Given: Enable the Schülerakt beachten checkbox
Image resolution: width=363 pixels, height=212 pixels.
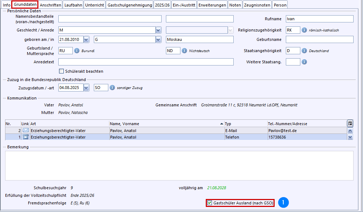Looking at the screenshot, I should (x=61, y=71).
